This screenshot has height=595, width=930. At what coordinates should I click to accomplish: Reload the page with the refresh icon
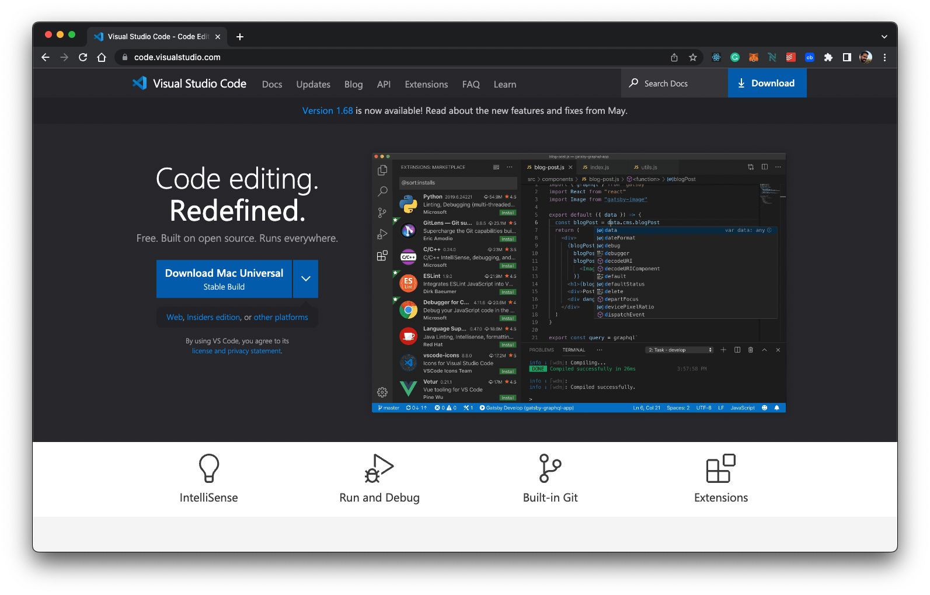[x=83, y=57]
